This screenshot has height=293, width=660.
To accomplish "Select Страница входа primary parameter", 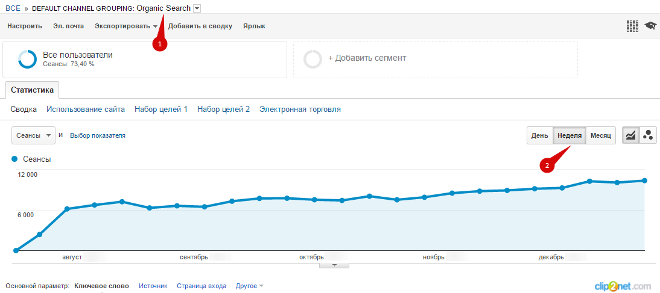I will (x=201, y=286).
